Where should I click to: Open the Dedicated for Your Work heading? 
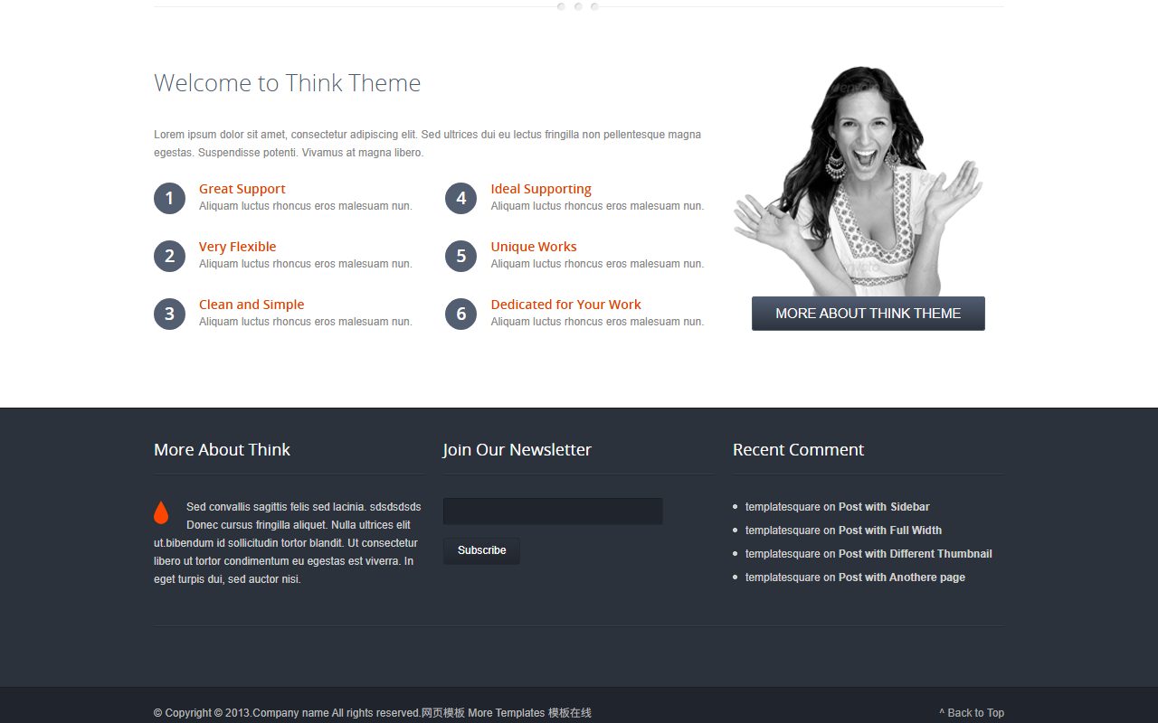(566, 305)
